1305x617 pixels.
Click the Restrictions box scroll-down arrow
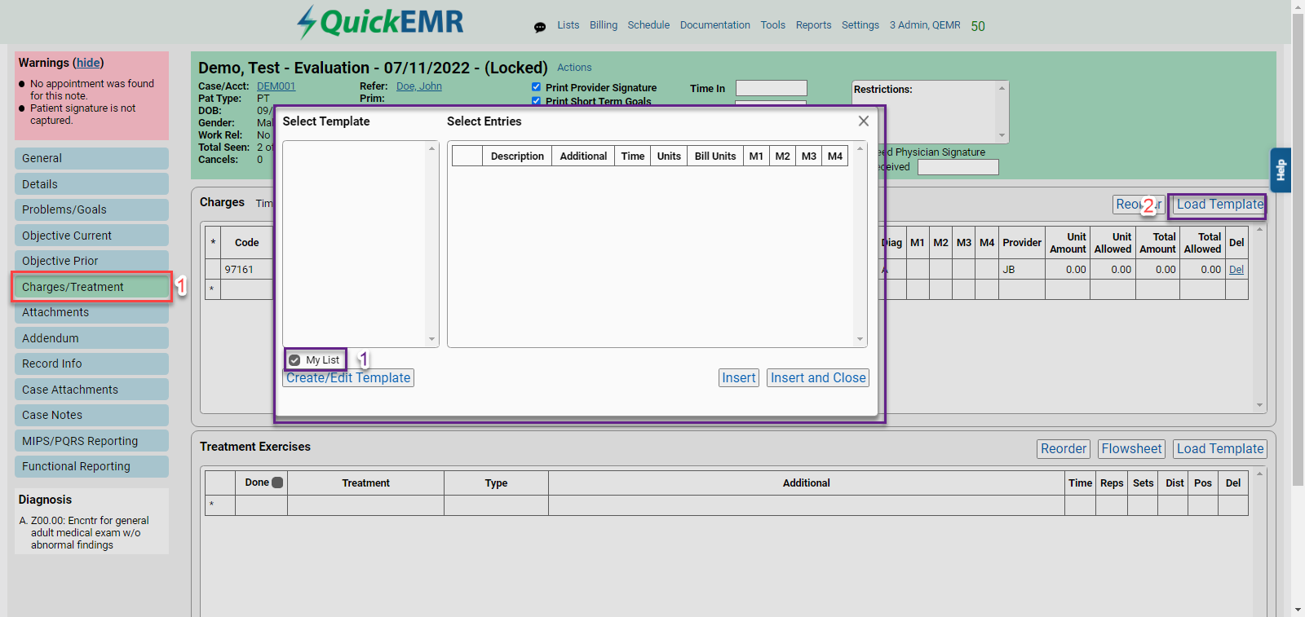pyautogui.click(x=1002, y=135)
